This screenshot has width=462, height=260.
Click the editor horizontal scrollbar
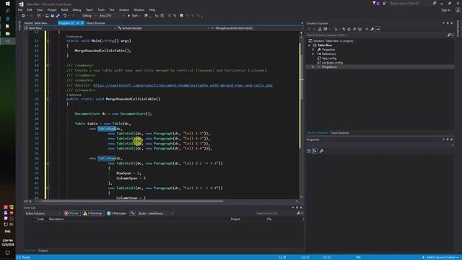[x=168, y=201]
